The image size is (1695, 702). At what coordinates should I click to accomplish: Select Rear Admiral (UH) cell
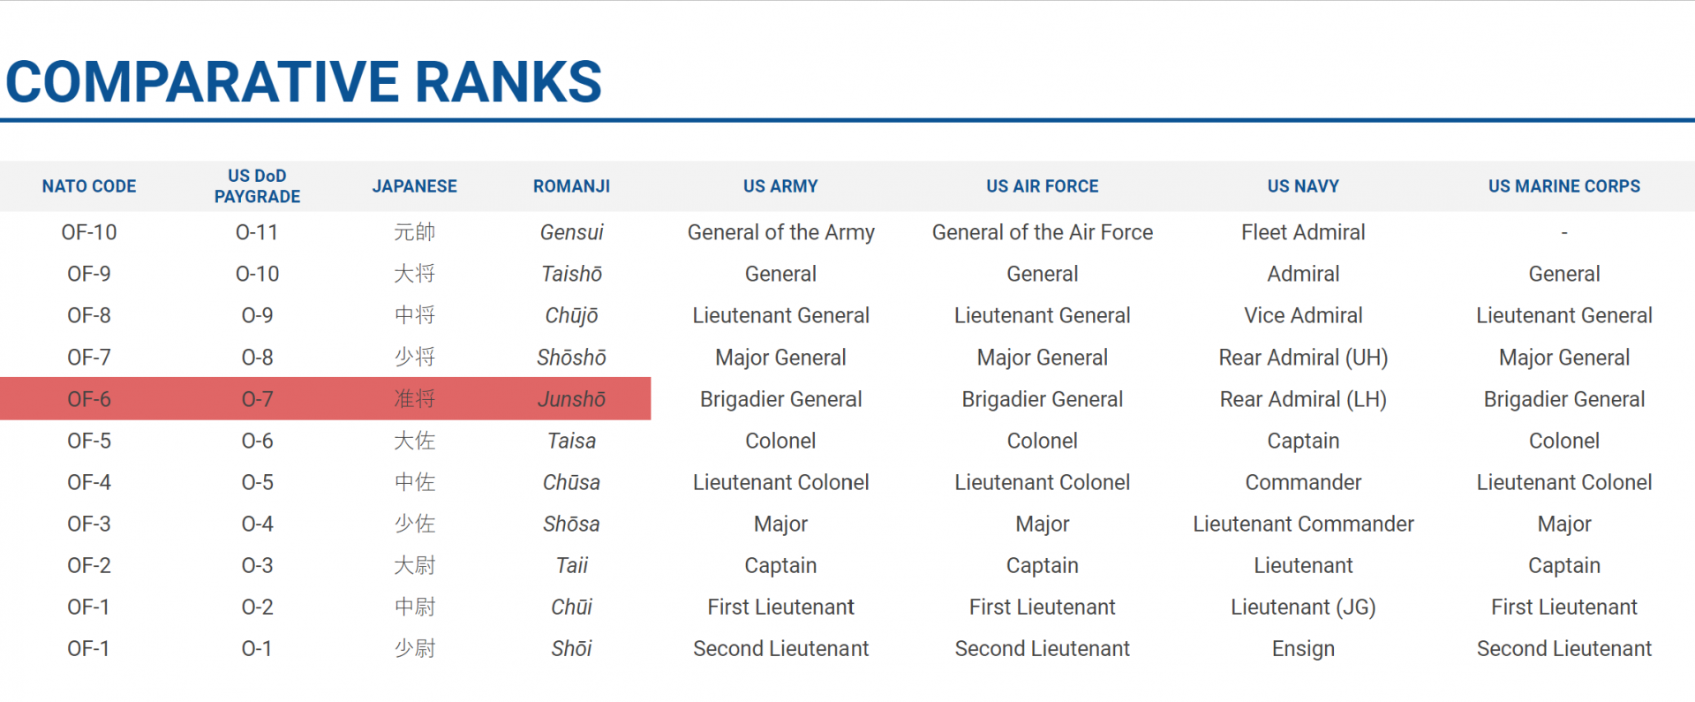pos(1303,358)
